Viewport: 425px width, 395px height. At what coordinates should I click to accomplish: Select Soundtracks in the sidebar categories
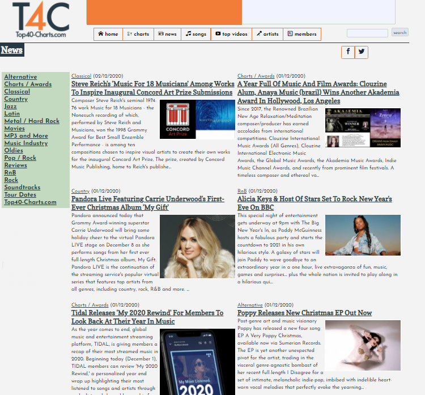click(x=22, y=187)
